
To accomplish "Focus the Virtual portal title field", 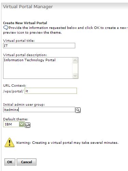I will (39, 46).
